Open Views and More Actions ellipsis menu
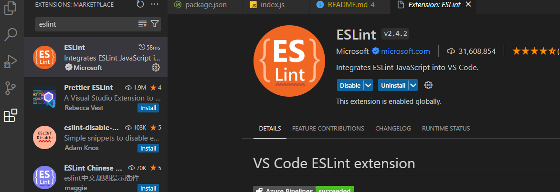The height and width of the screenshot is (192, 560). 155,4
